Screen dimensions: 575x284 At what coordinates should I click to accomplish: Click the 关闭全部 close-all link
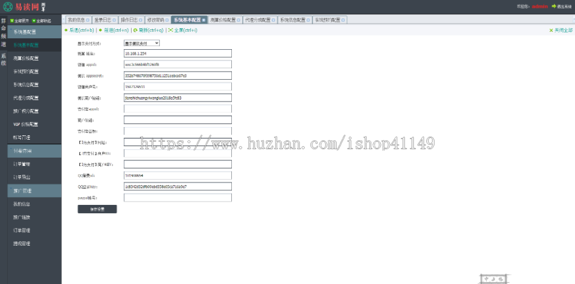pyautogui.click(x=563, y=31)
